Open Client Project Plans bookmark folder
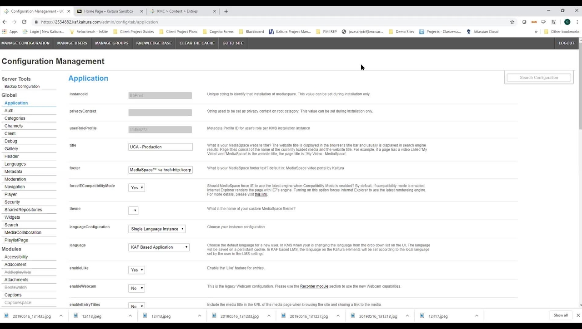The width and height of the screenshot is (582, 329). point(178,32)
